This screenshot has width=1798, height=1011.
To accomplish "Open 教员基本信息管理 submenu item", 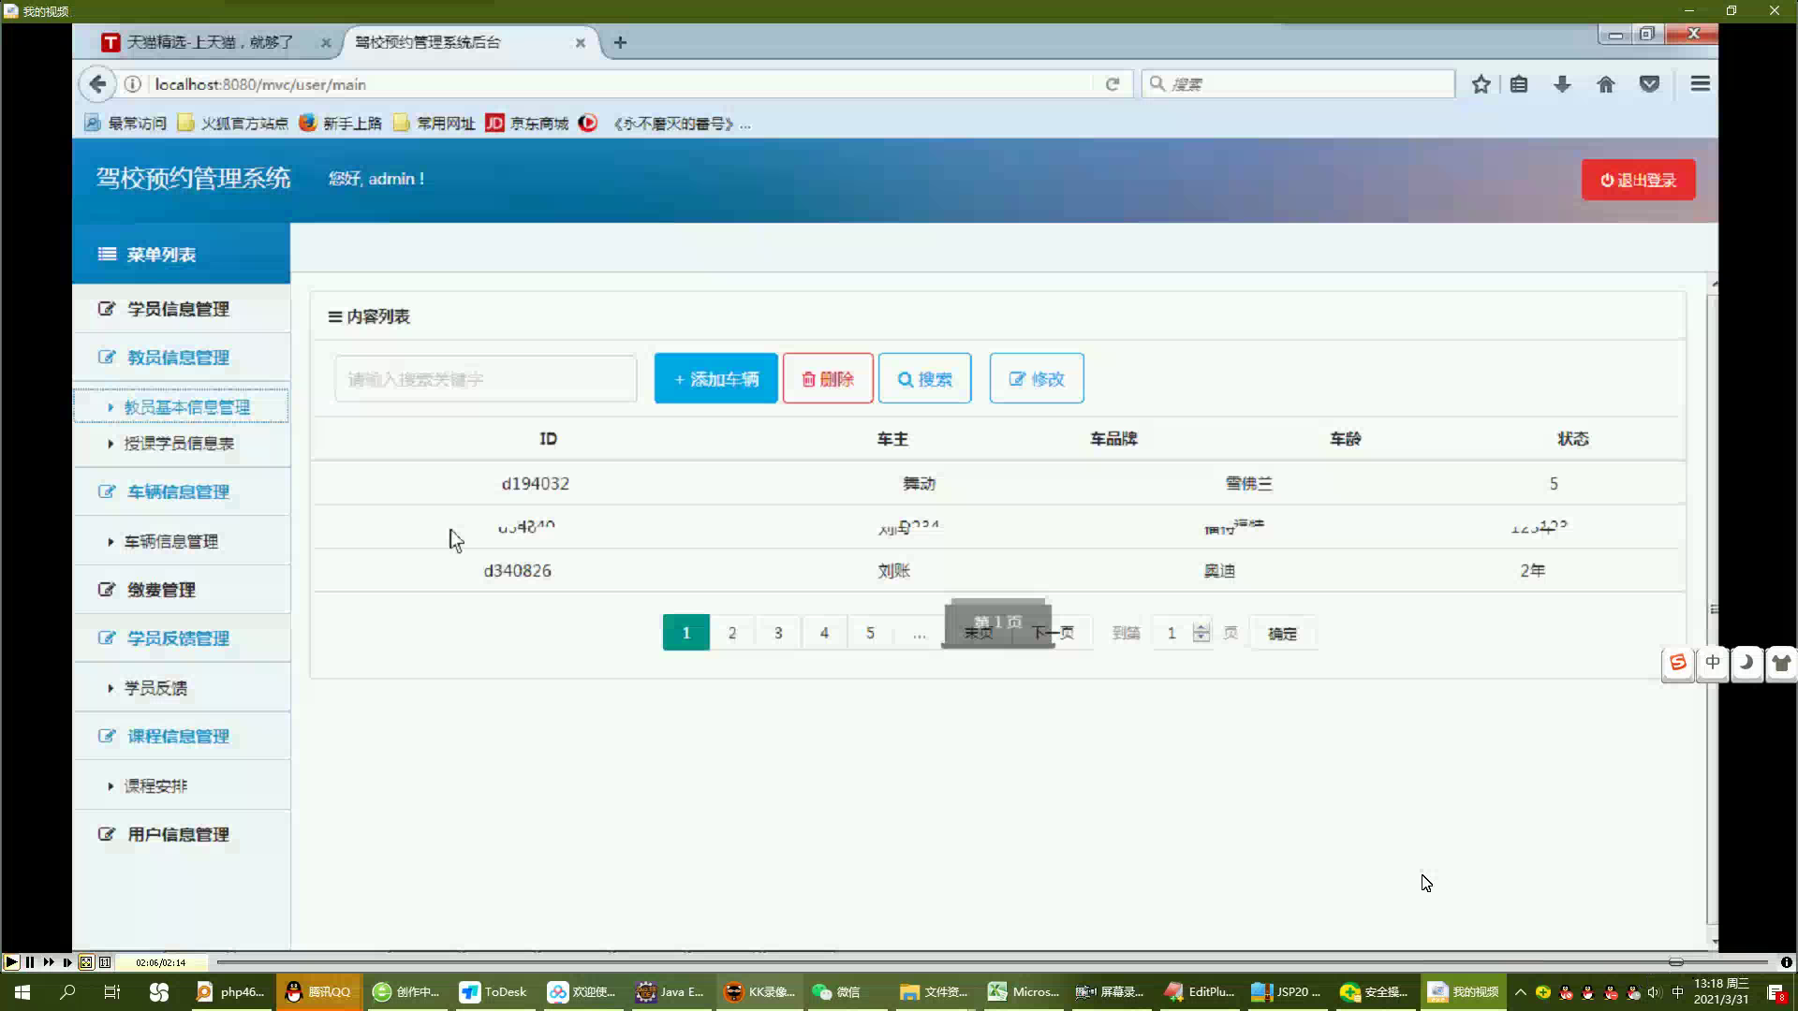I will [x=181, y=406].
